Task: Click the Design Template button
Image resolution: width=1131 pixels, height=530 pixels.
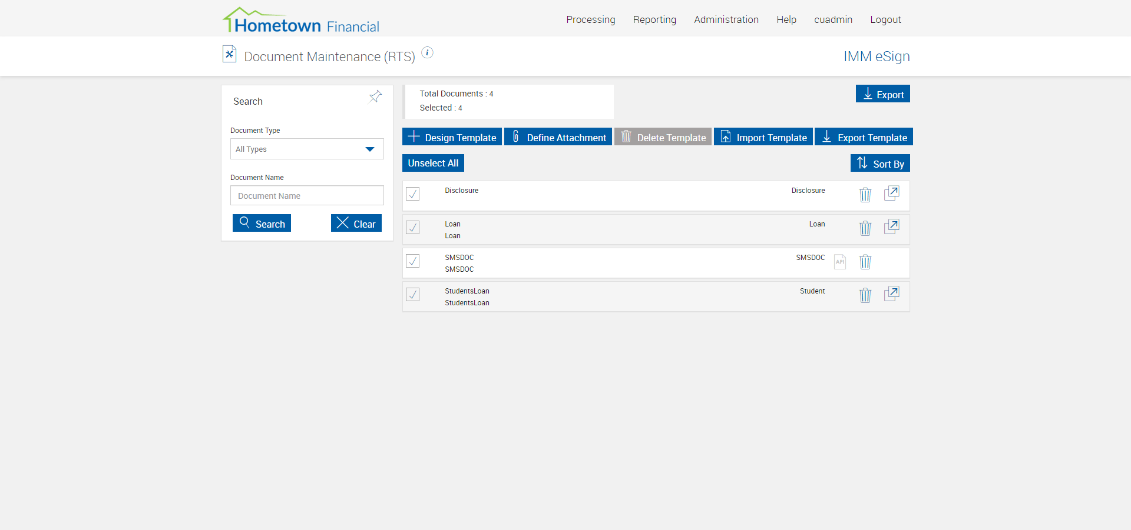Action: click(x=452, y=136)
